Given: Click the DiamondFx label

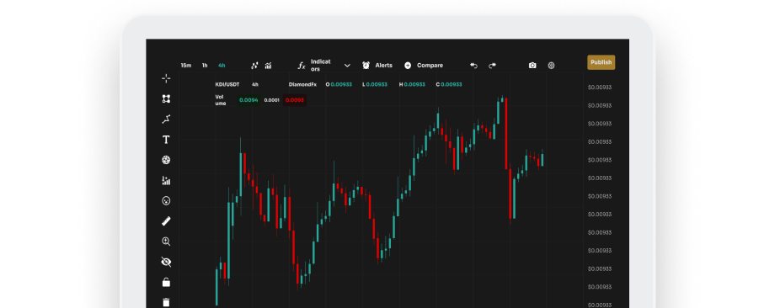Looking at the screenshot, I should 302,84.
